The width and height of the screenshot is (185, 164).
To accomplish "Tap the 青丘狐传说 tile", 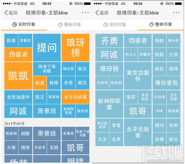I will [x=102, y=125].
